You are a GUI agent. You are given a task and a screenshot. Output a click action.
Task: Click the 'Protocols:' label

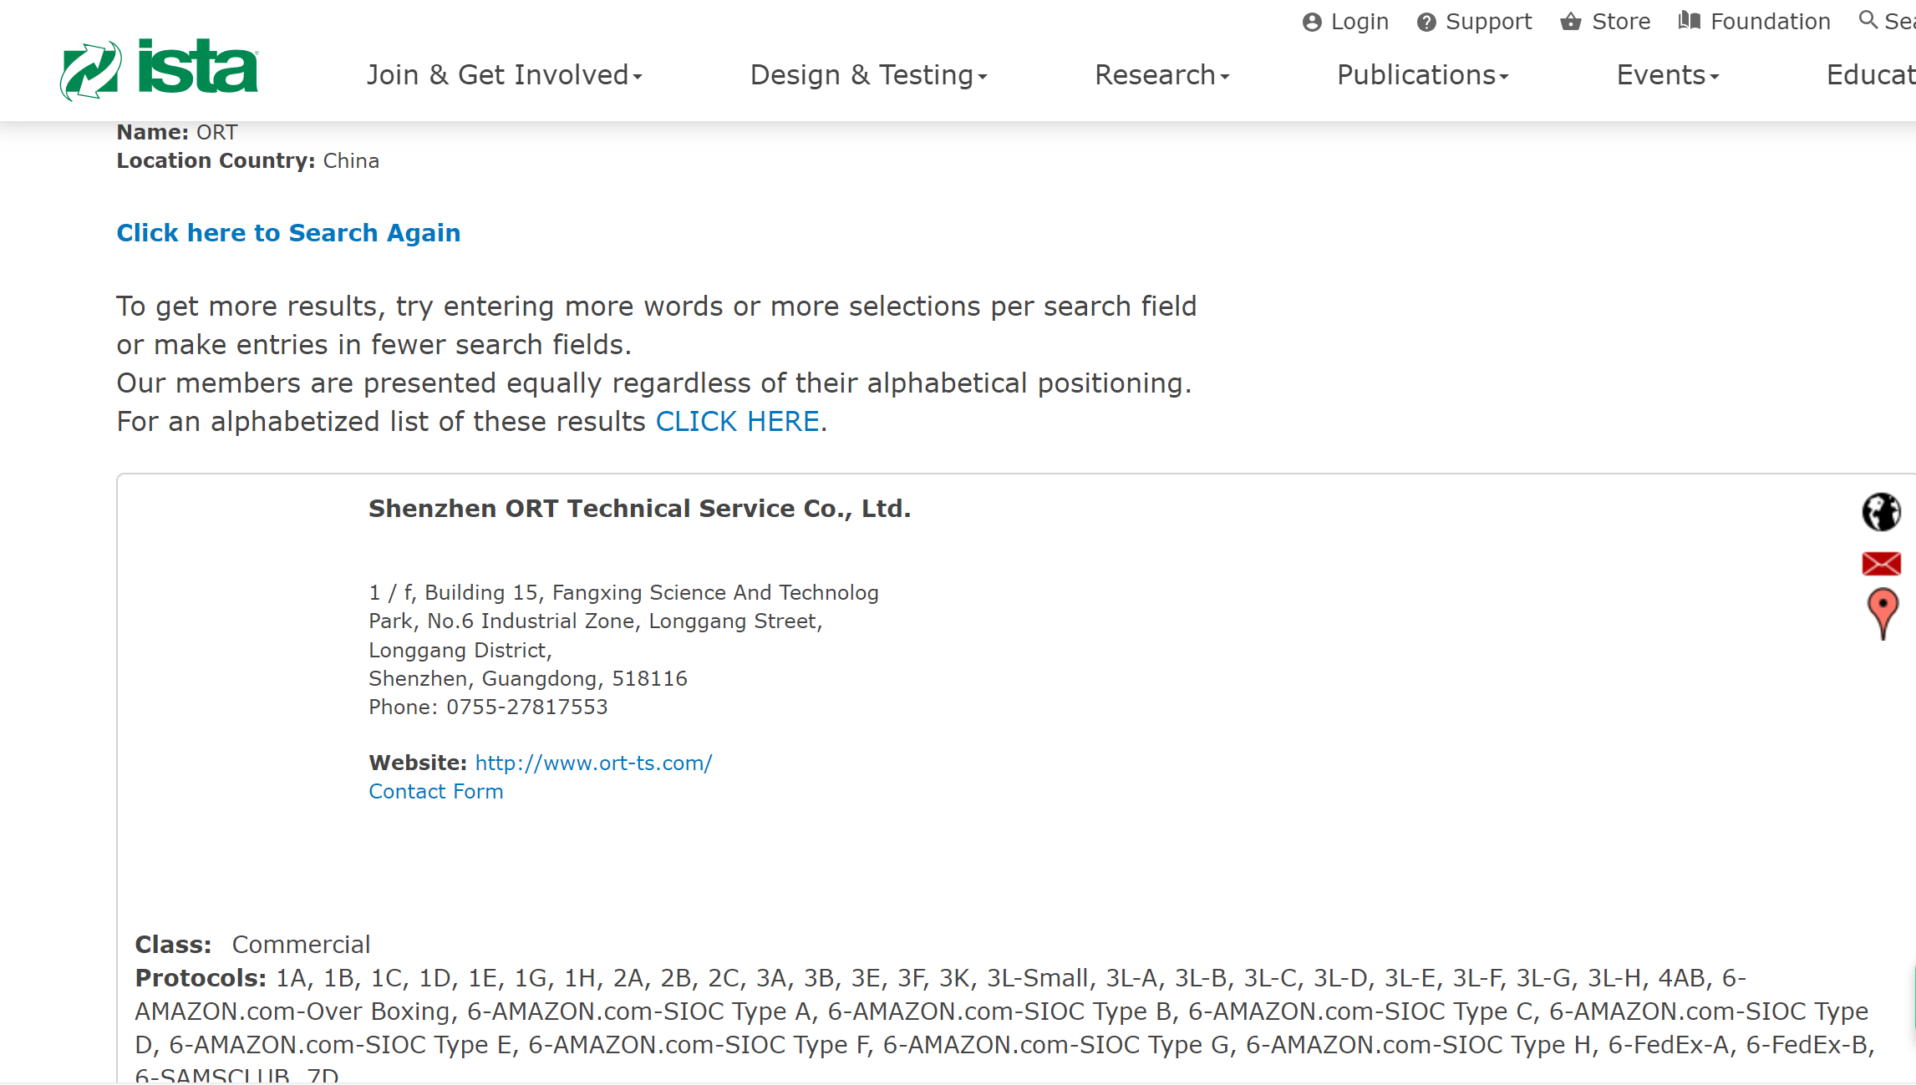tap(201, 978)
